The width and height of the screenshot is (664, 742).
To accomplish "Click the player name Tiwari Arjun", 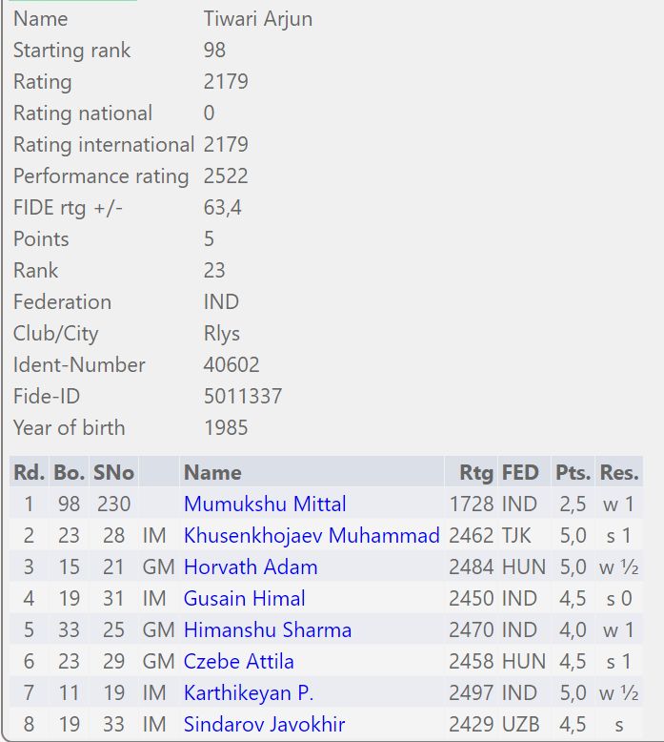I will click(x=257, y=18).
